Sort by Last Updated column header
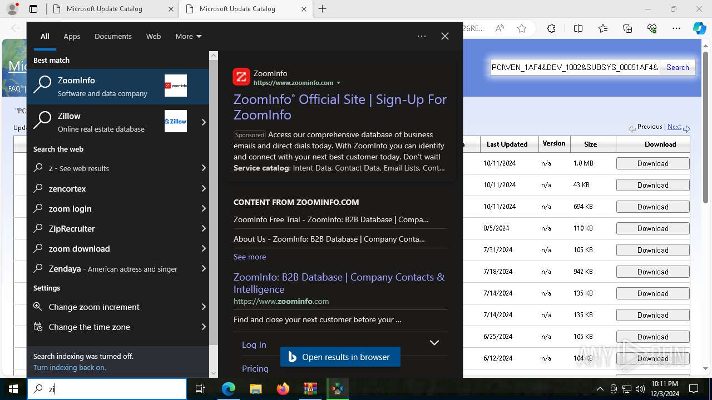Viewport: 712px width, 400px height. point(507,144)
